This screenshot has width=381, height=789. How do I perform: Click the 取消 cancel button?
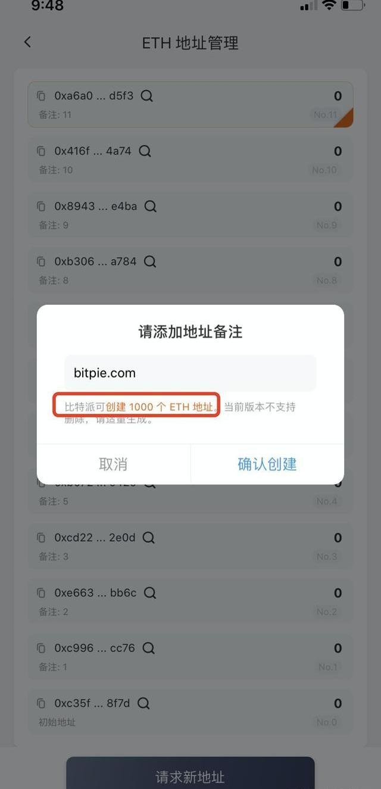[x=113, y=464]
